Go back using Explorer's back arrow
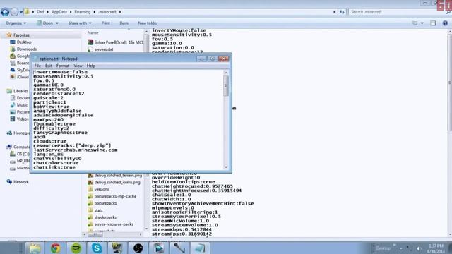Viewport: 452px width, 254px height. coord(5,12)
